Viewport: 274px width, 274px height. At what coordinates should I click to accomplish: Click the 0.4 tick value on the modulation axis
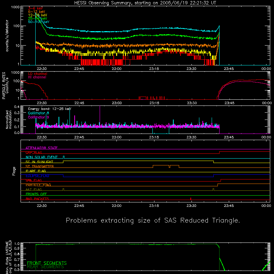17,107
